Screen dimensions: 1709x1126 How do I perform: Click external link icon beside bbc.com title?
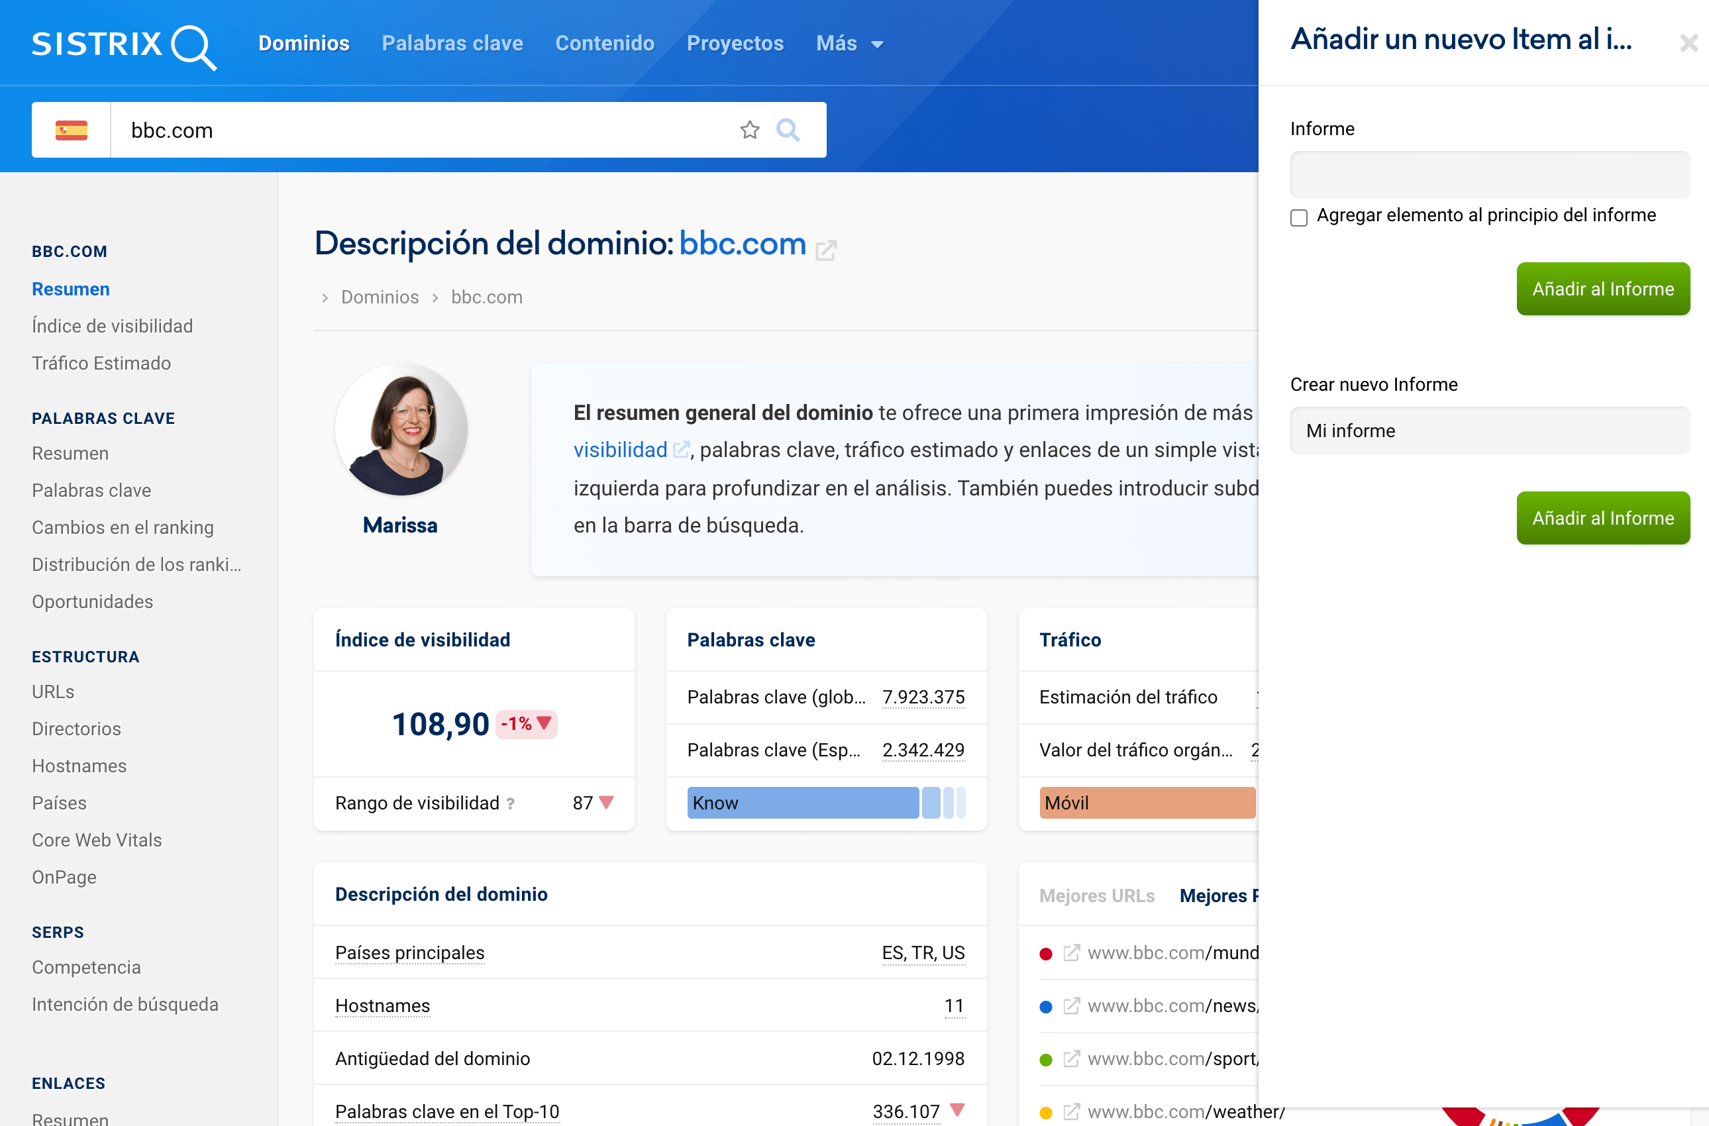click(826, 250)
